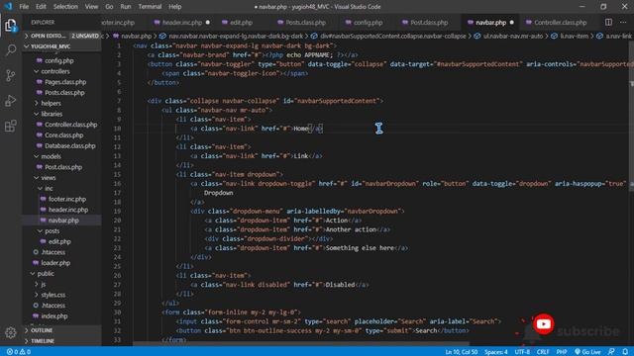
Task: Click UTF-8 encoding selector
Action: point(522,352)
